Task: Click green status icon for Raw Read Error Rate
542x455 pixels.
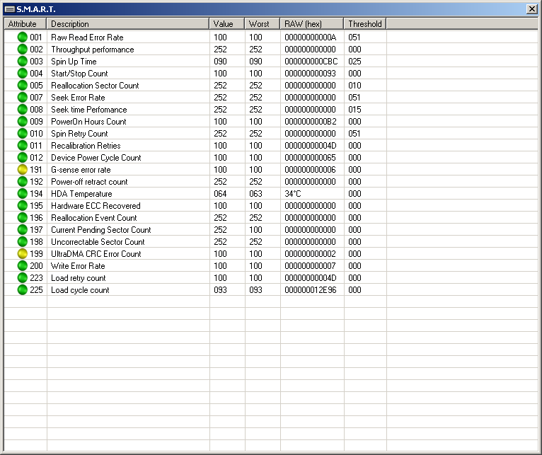Action: point(22,38)
